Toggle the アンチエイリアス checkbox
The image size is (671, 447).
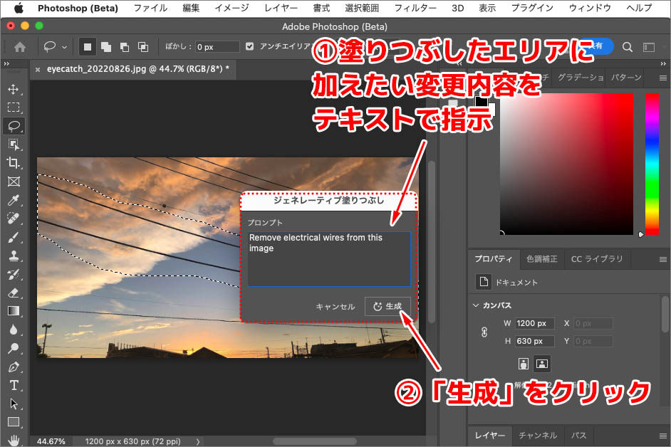(x=249, y=47)
